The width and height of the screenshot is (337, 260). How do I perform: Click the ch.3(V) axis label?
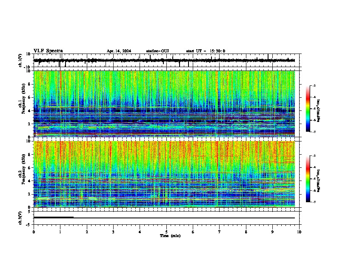coord(20,218)
